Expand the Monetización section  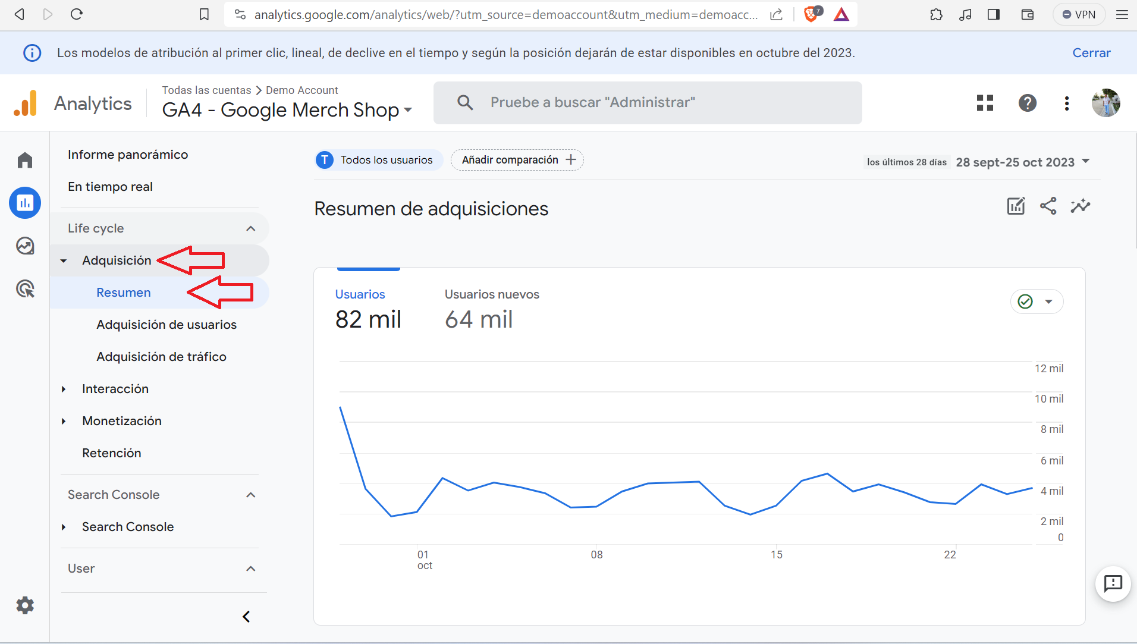pos(64,421)
